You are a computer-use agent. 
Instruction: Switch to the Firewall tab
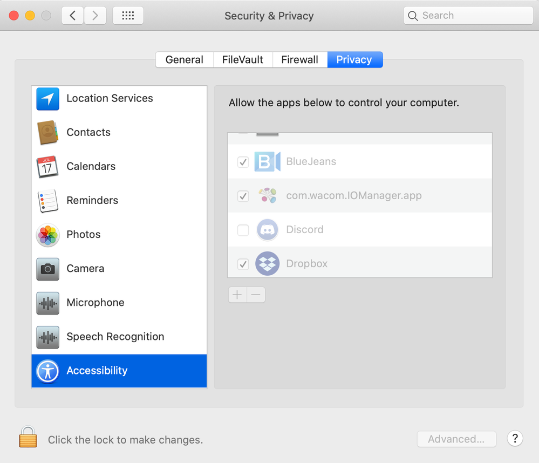(300, 59)
